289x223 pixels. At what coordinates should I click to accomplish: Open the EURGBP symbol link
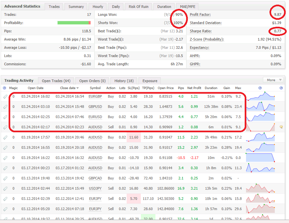coord(95,97)
